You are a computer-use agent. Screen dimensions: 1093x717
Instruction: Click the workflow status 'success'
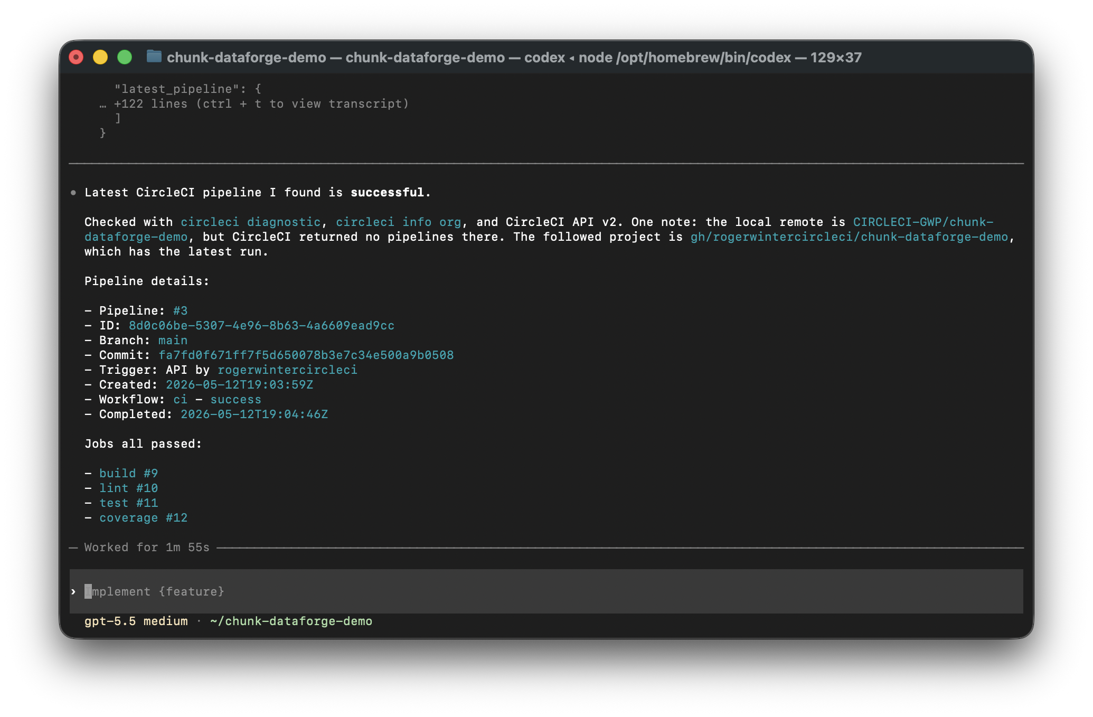point(235,399)
